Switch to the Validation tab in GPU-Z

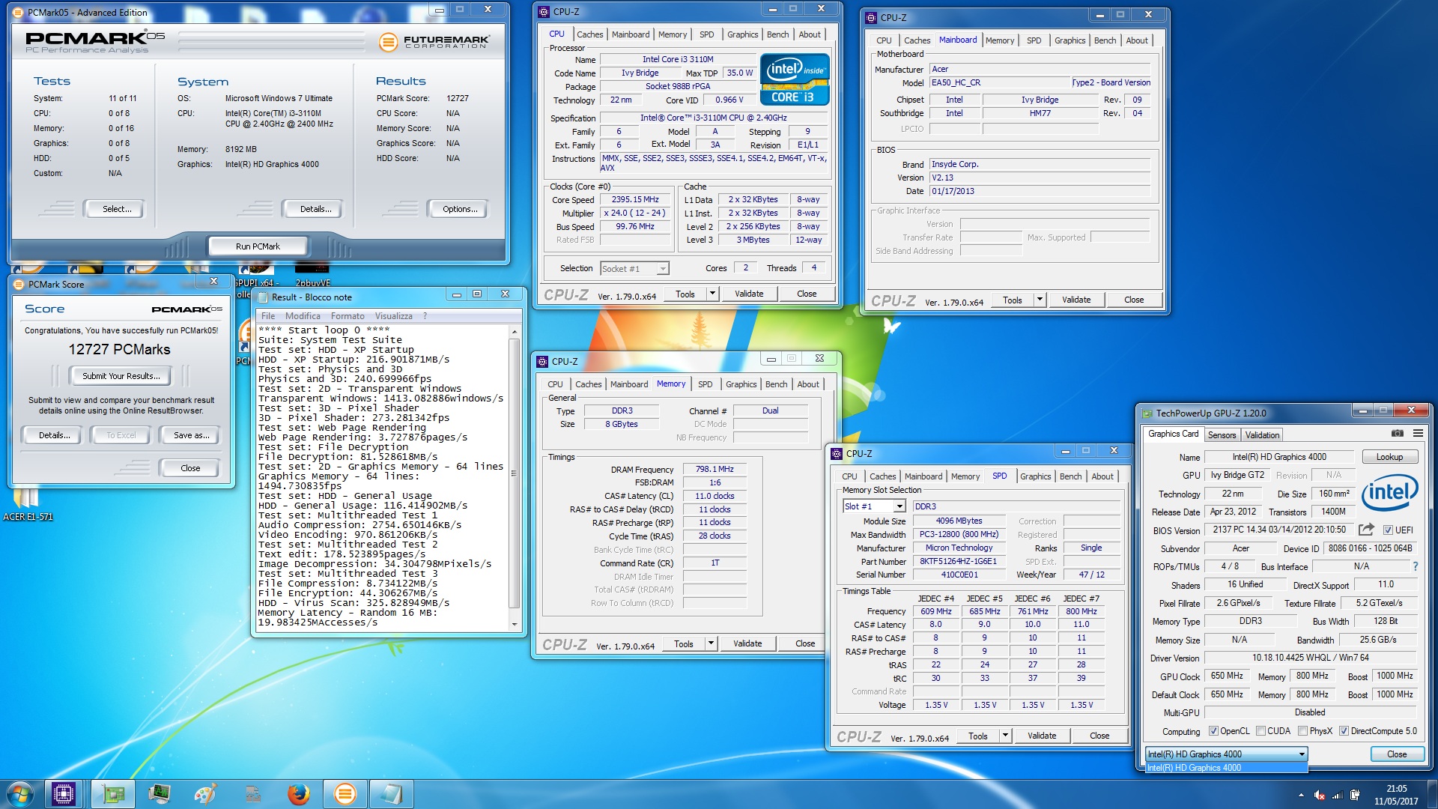coord(1262,435)
